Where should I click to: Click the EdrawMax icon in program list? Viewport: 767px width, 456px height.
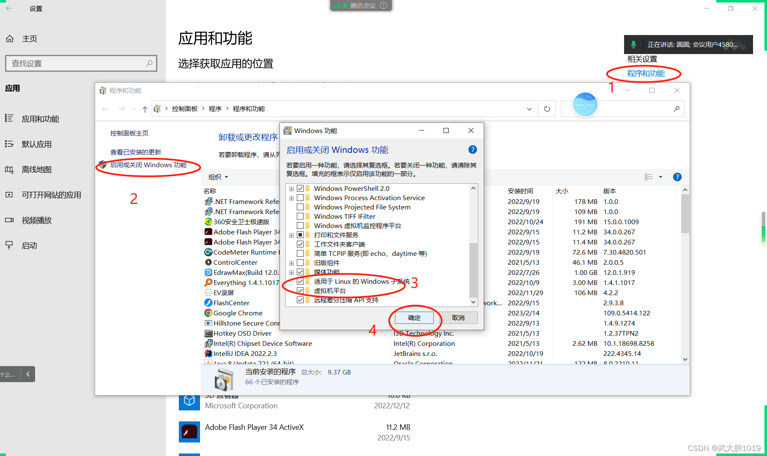[x=208, y=272]
